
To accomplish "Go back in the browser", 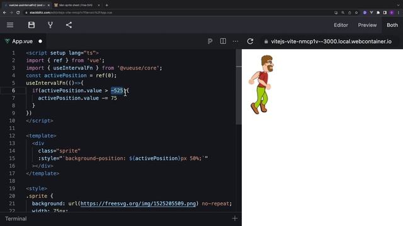I will 4,13.
